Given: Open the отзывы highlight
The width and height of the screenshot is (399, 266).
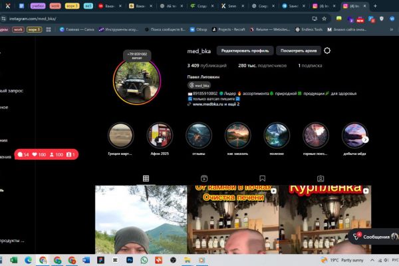Looking at the screenshot, I should coord(199,136).
